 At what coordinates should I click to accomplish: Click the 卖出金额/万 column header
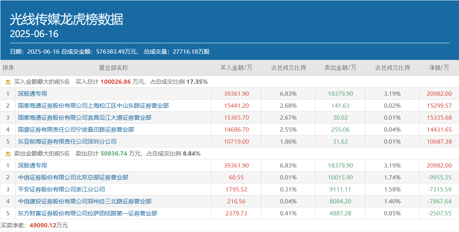click(340, 68)
